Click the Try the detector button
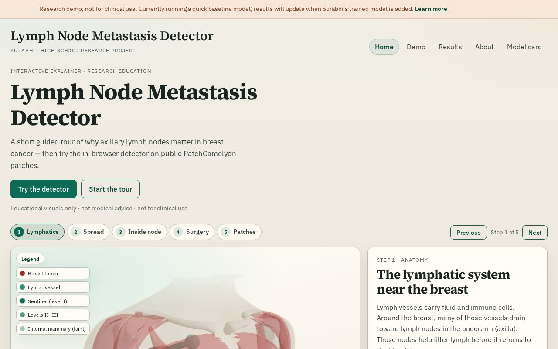 point(44,189)
